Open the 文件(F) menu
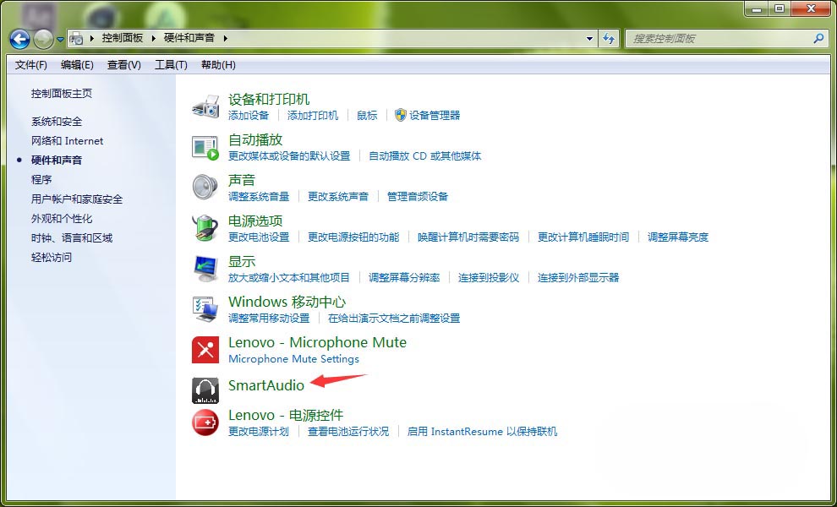 pyautogui.click(x=31, y=64)
